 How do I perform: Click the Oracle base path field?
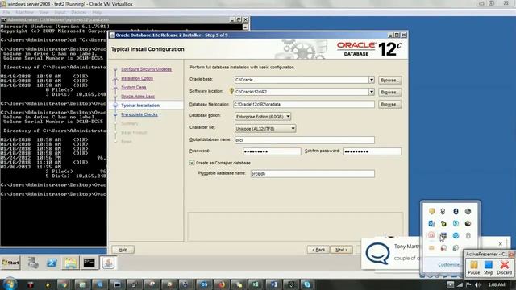coord(302,80)
